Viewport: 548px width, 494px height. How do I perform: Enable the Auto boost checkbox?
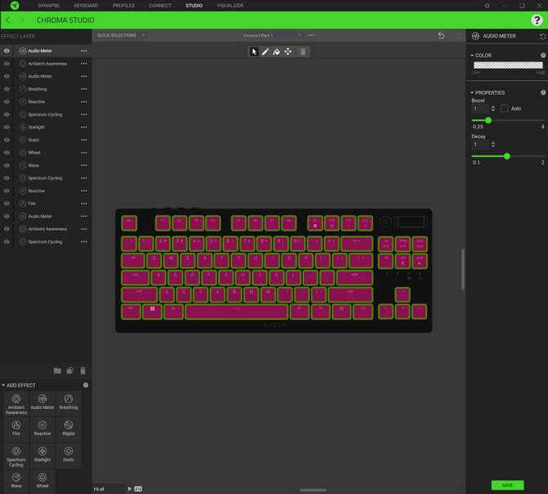[504, 109]
